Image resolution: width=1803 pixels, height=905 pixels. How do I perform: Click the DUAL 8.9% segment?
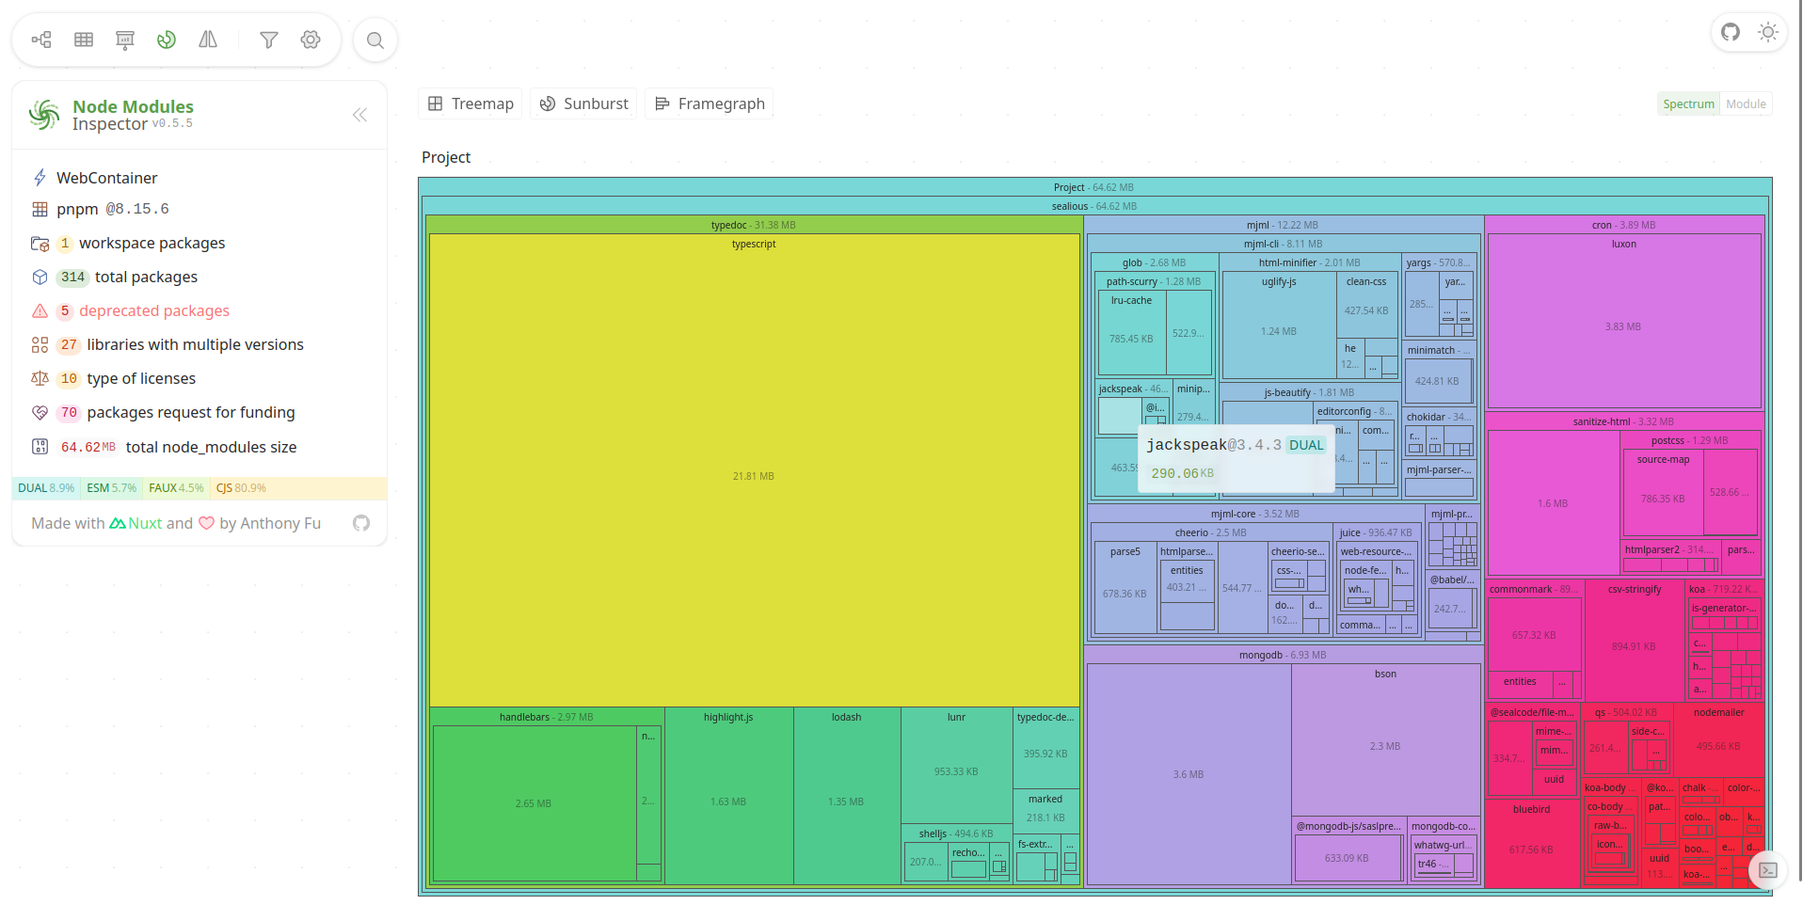click(x=46, y=488)
